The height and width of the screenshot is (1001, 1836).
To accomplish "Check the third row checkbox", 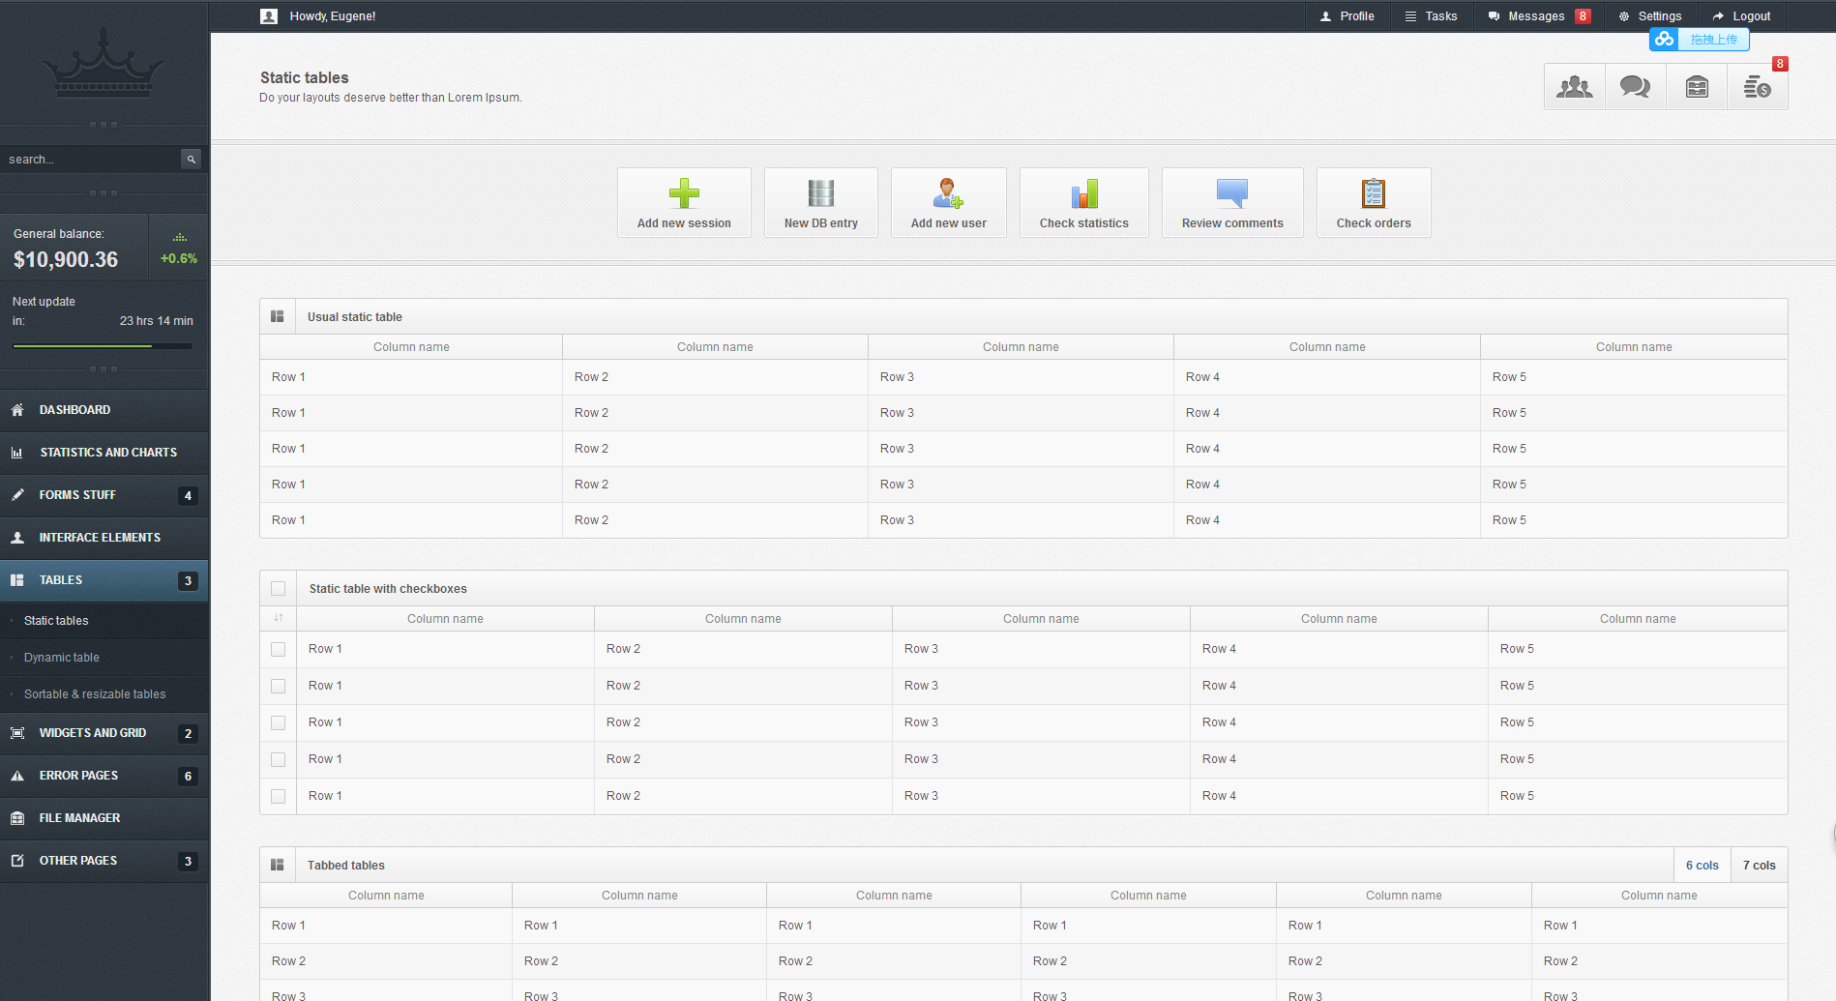I will [x=279, y=722].
